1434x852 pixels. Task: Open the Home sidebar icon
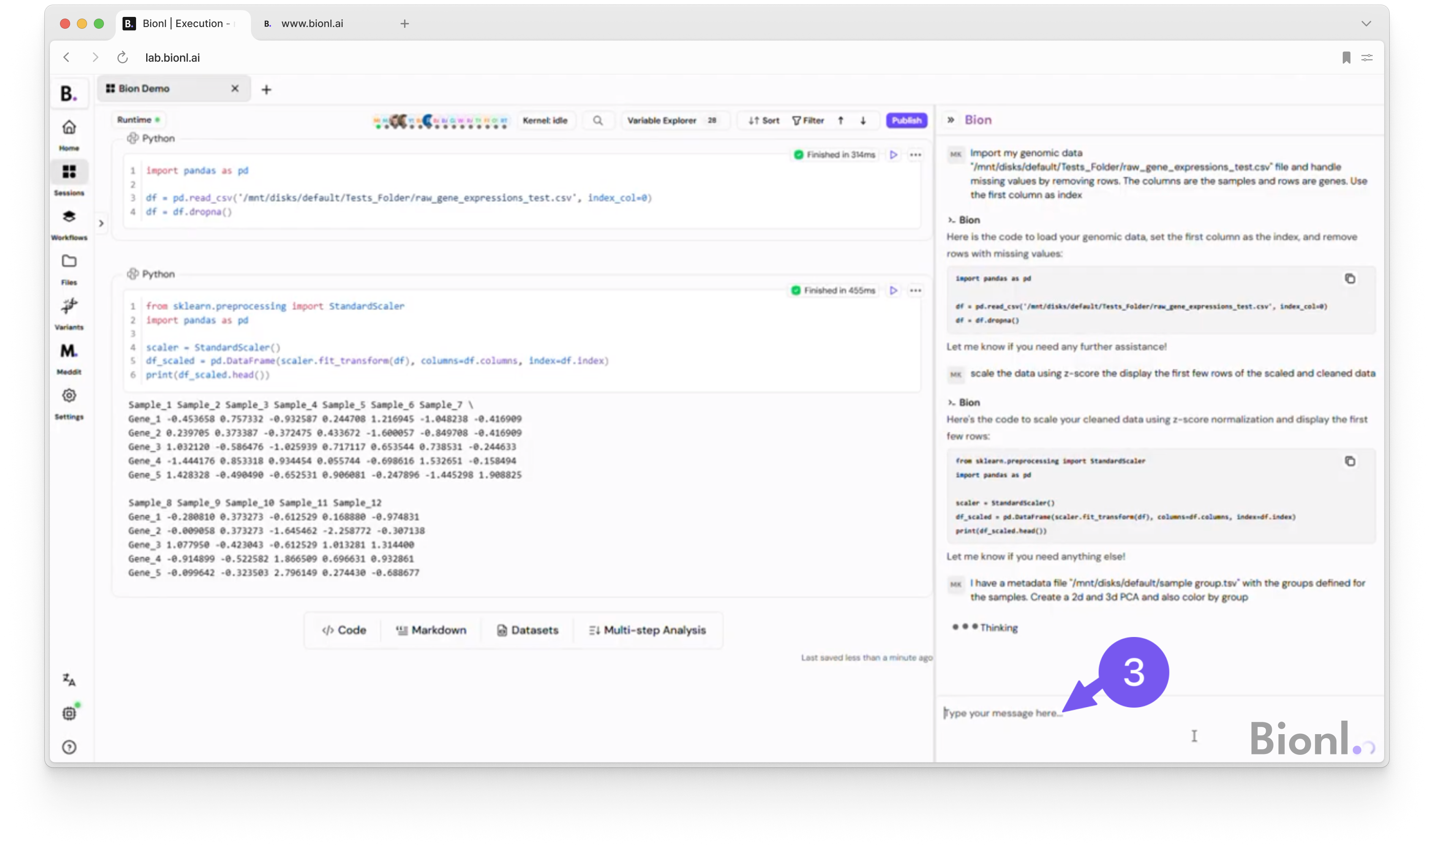point(69,128)
